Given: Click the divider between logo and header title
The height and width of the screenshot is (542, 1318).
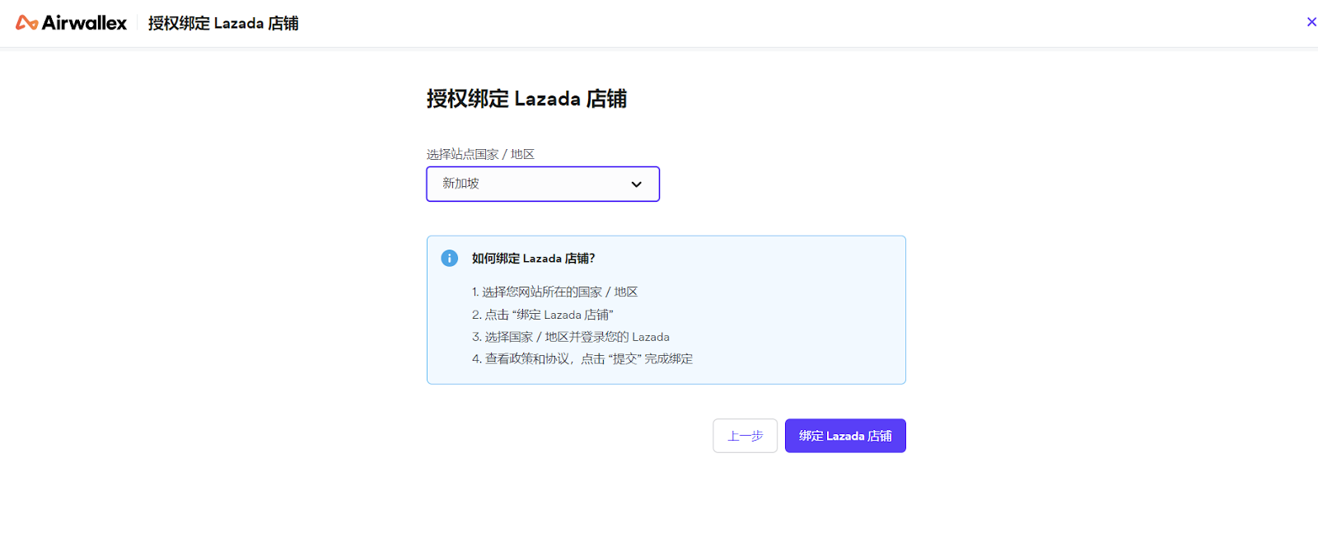Looking at the screenshot, I should [138, 23].
